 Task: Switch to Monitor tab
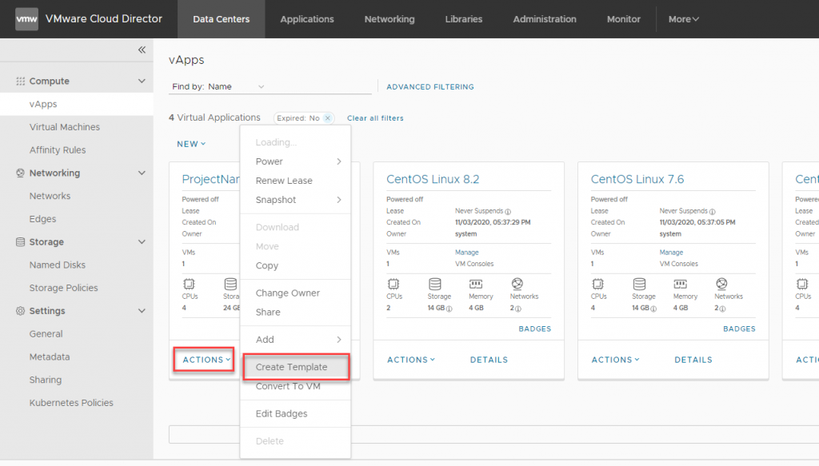pos(624,19)
